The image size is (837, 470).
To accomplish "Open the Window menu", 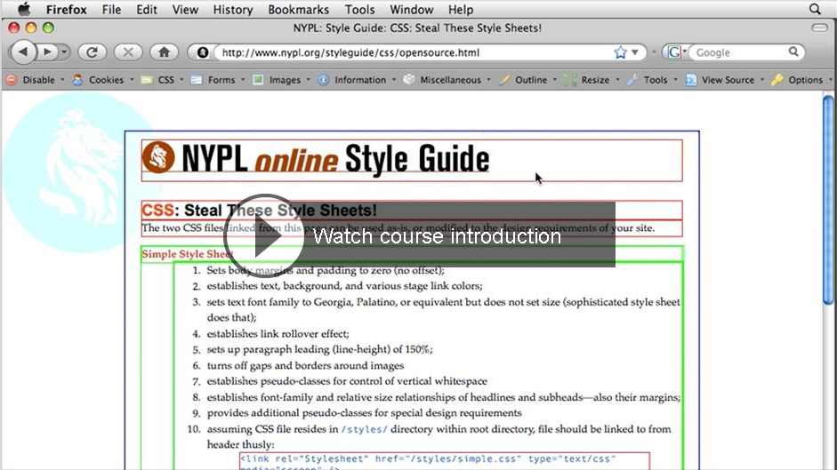I will coord(412,10).
